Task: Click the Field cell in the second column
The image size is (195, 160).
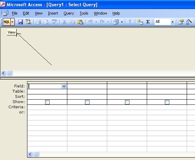Action: pos(87,86)
